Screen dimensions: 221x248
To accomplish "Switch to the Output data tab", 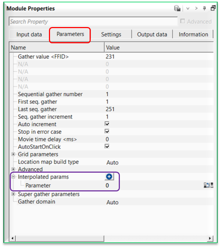I will click(x=152, y=35).
